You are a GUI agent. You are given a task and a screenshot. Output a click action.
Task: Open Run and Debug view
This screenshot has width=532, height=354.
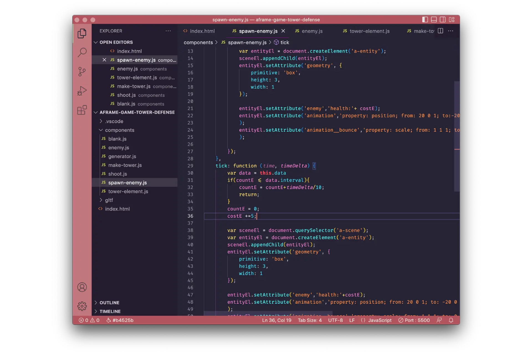pos(82,91)
